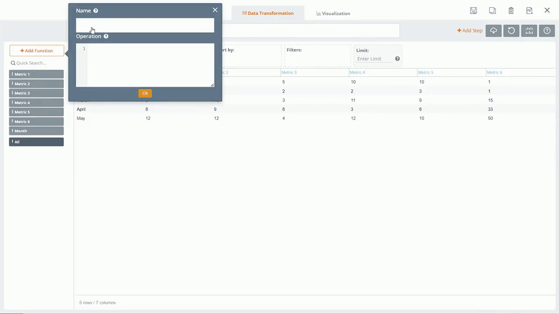Click the help icon beside Enter Limit
The height and width of the screenshot is (314, 559).
pyautogui.click(x=397, y=59)
